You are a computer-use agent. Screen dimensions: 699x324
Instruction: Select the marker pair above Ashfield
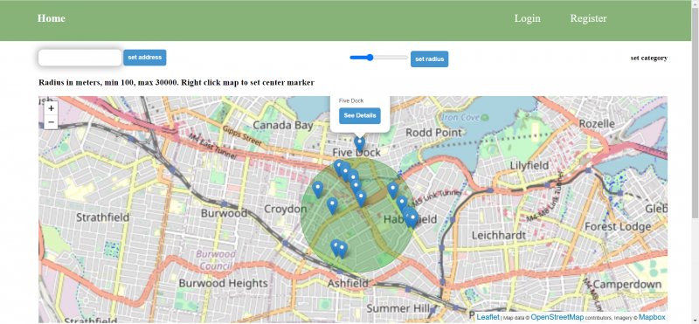[x=339, y=249]
